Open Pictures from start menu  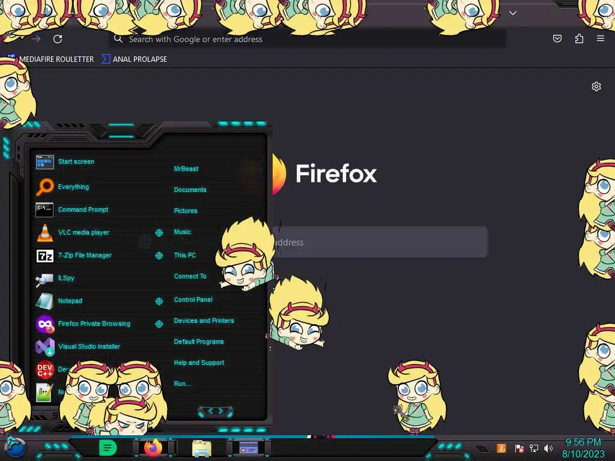tap(186, 211)
